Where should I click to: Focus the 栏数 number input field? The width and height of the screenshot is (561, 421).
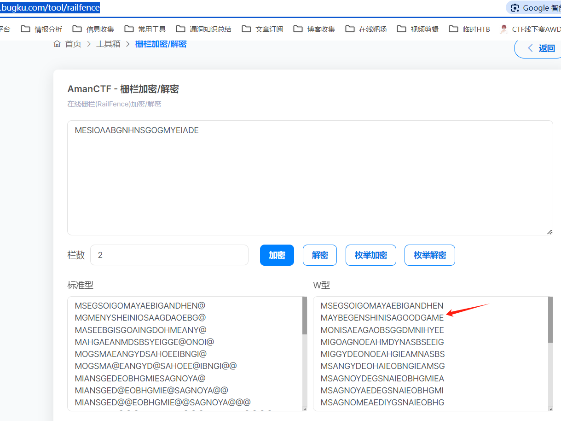click(x=169, y=255)
